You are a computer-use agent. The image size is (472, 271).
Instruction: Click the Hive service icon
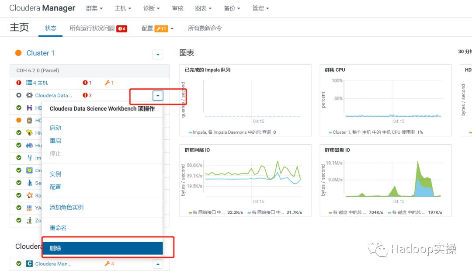click(x=29, y=133)
